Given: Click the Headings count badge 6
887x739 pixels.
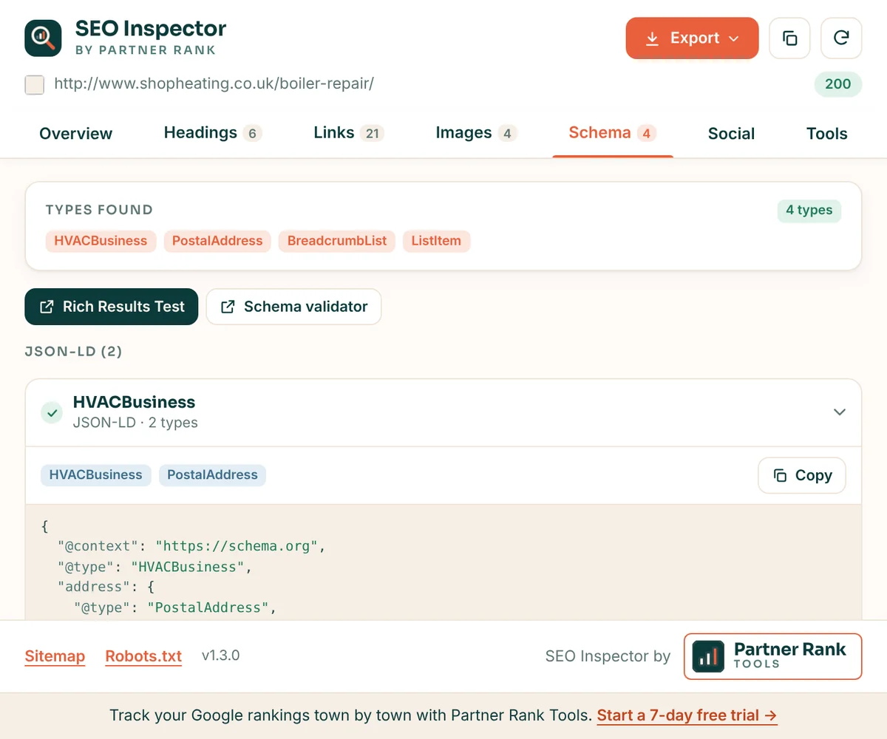Looking at the screenshot, I should (252, 134).
